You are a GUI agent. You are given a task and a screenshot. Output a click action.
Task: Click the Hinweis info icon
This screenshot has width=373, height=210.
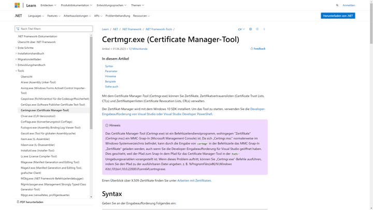pos(107,125)
